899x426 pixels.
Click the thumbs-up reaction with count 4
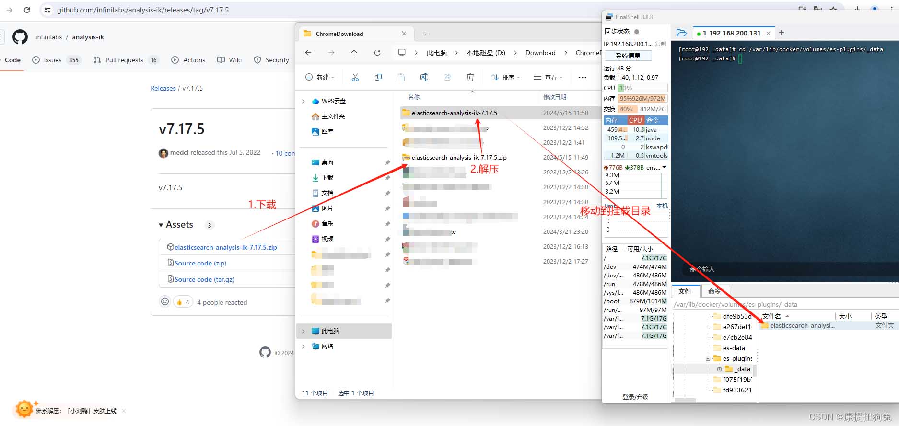click(183, 302)
